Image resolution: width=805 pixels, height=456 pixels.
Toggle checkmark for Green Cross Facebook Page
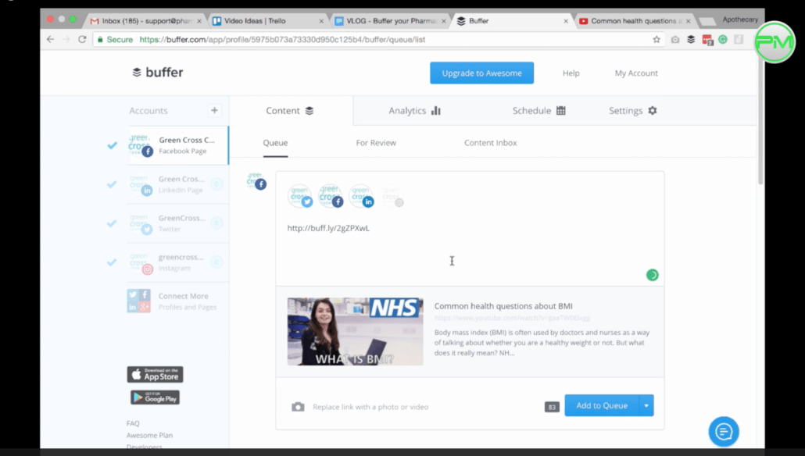tap(112, 145)
